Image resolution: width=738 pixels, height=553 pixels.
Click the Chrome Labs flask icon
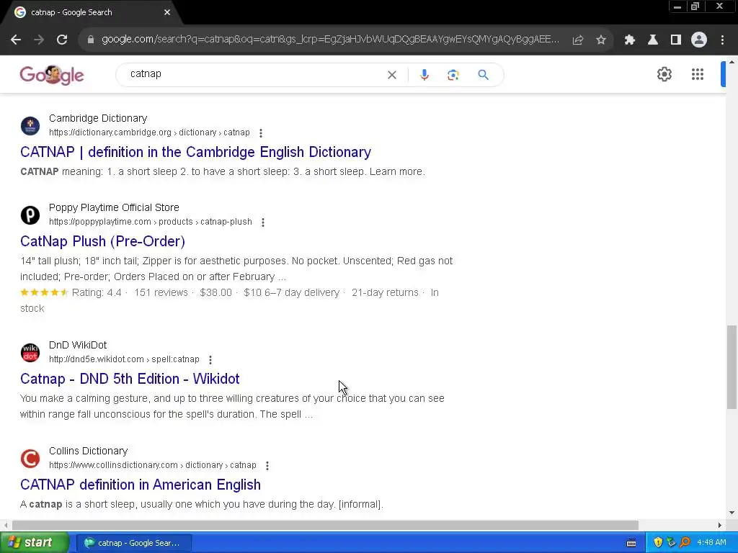point(653,40)
